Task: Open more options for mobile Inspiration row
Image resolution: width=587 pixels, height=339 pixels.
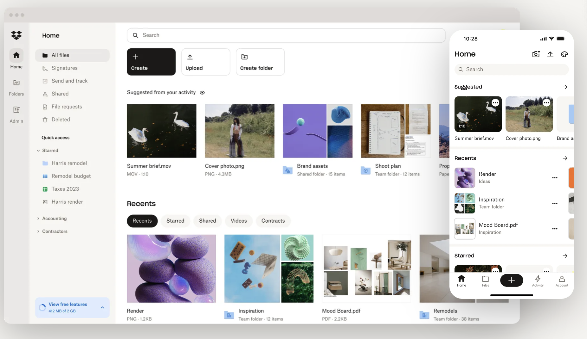Action: [x=555, y=203]
